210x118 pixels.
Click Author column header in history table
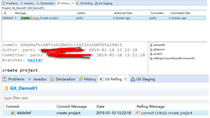(81, 13)
